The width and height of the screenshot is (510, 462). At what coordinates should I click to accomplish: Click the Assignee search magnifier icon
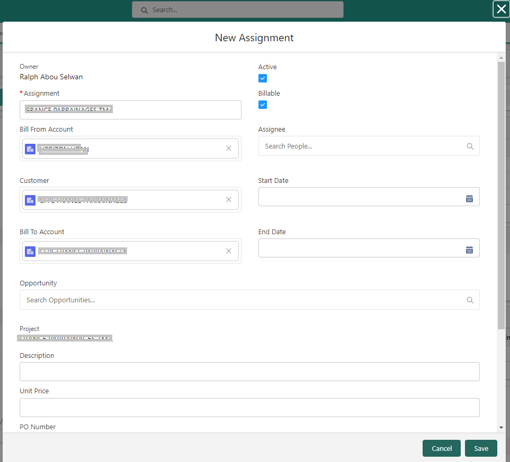470,146
